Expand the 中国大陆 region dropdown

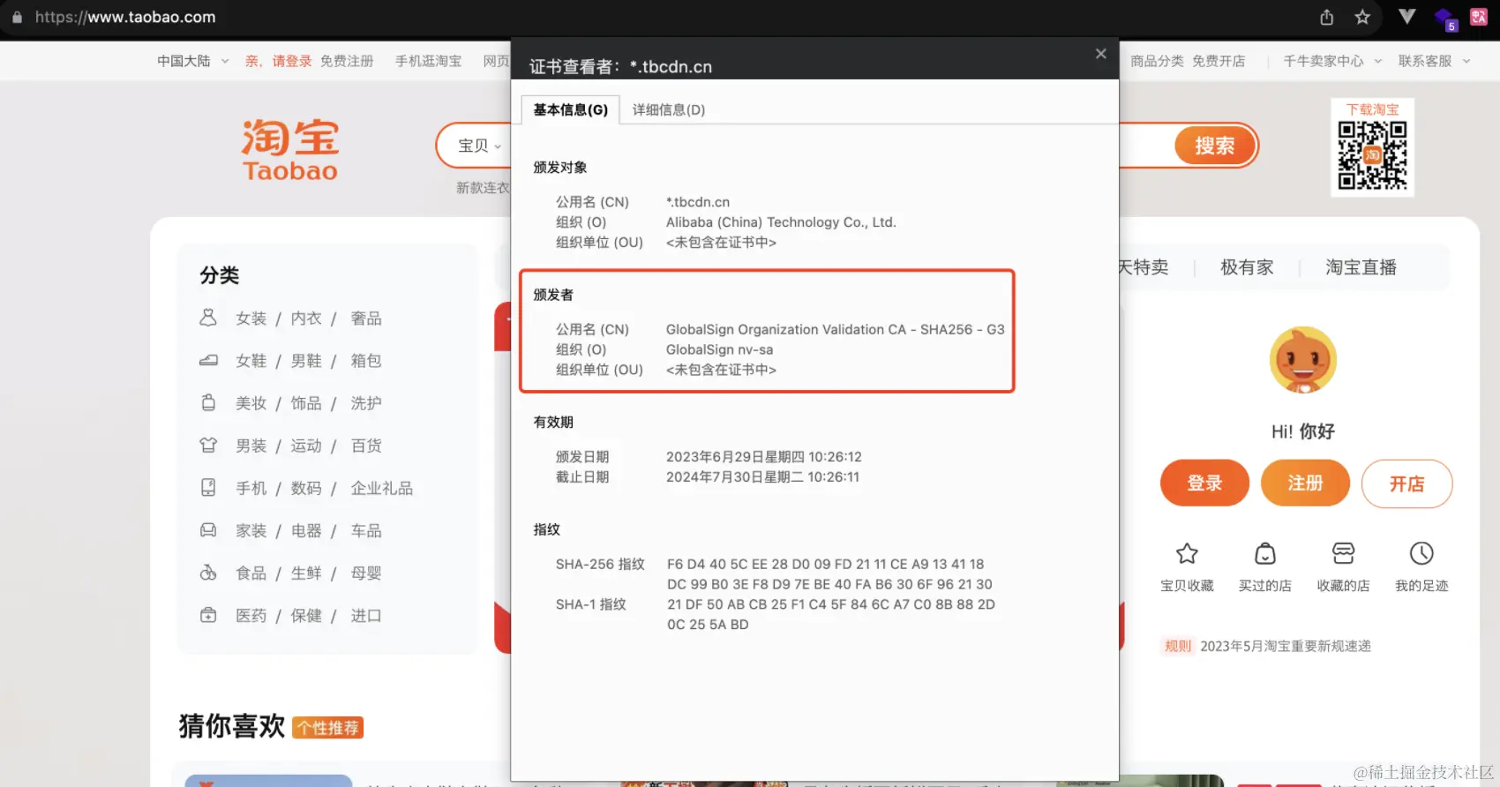[x=193, y=61]
